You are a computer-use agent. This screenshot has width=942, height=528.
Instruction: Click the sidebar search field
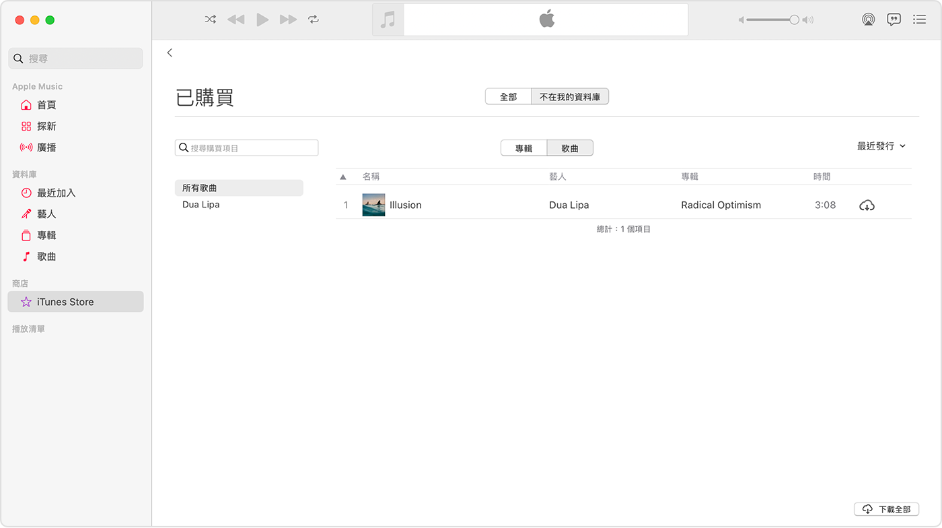click(x=75, y=59)
